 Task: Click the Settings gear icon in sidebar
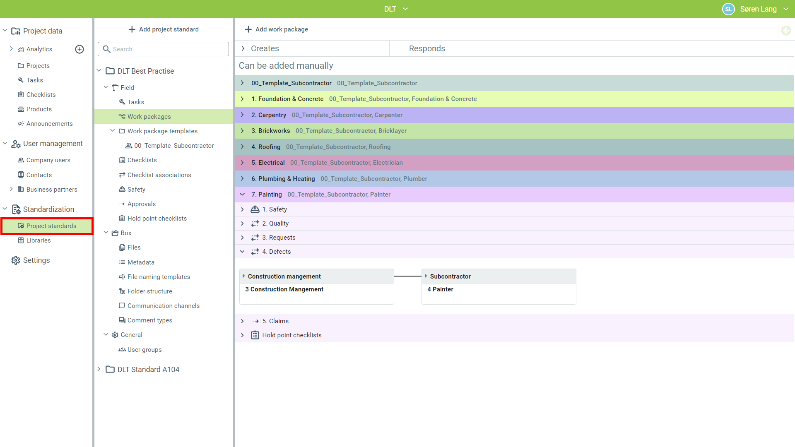16,260
